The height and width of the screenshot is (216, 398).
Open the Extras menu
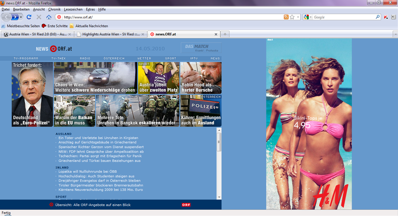click(x=90, y=9)
